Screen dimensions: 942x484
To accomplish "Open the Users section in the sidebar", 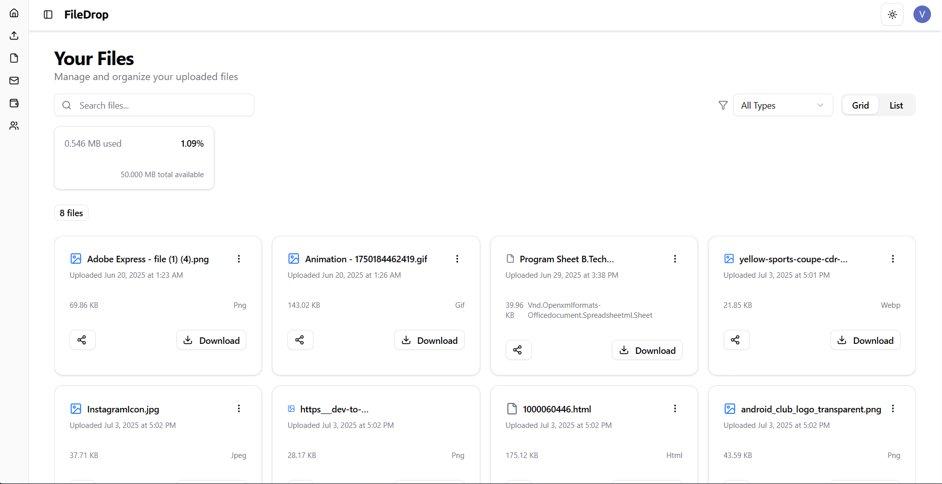I will pos(14,126).
